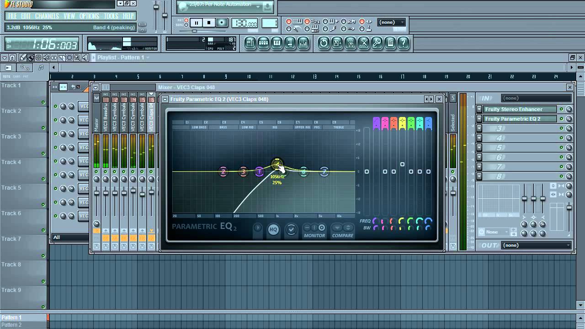This screenshot has width=585, height=329.
Task: Toggle the magnet snap icon in playlist
Action: coord(12,58)
